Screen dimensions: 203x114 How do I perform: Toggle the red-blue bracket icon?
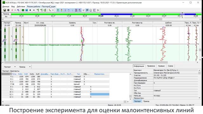(65, 10)
